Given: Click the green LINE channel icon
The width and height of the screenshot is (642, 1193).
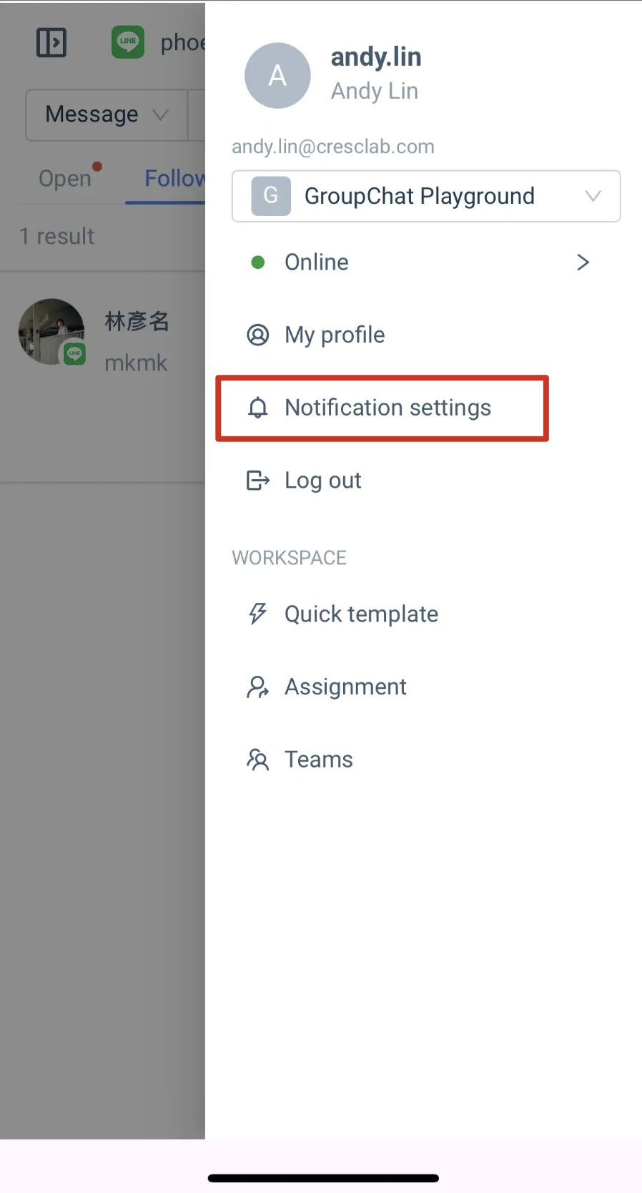Looking at the screenshot, I should (128, 42).
